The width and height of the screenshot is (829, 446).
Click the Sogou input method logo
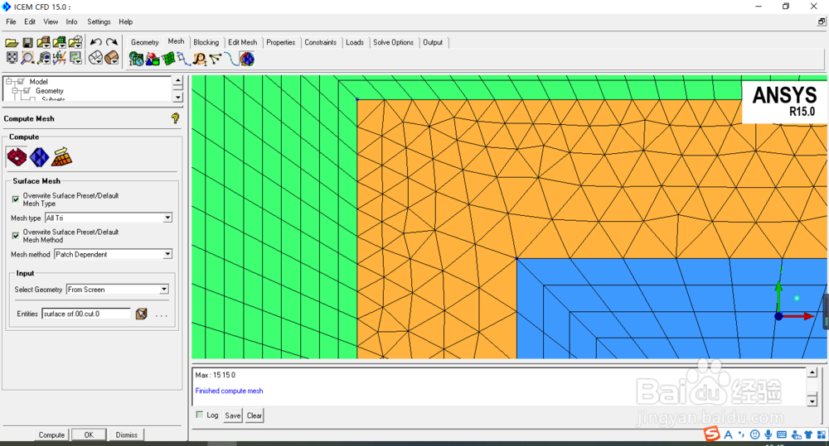[x=711, y=434]
